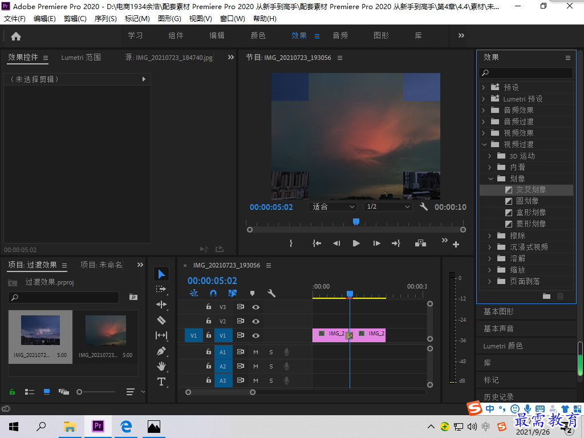Select the Track Select Forward tool
This screenshot has height=438, width=584.
pyautogui.click(x=161, y=289)
